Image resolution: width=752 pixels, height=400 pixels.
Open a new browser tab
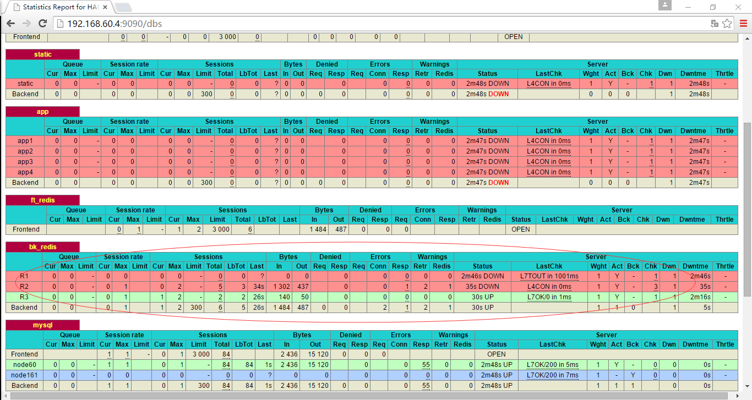pos(122,7)
